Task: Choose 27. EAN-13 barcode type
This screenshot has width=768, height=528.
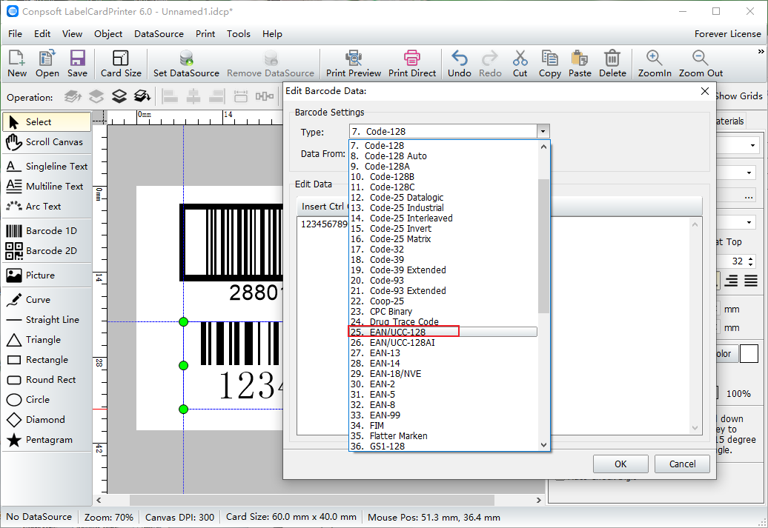Action: tap(443, 352)
